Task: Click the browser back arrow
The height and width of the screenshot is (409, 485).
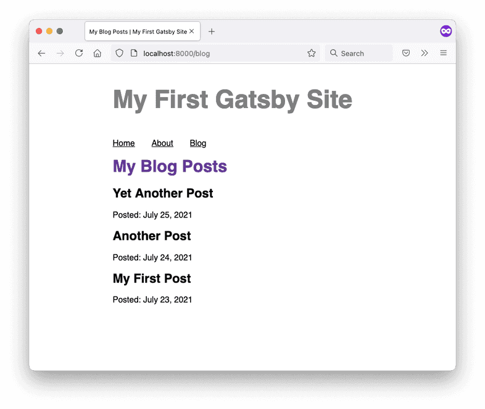Action: [41, 53]
